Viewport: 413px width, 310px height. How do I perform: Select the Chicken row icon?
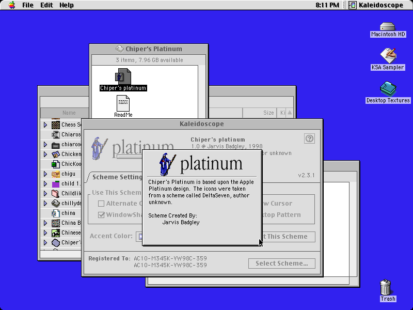[x=56, y=154]
